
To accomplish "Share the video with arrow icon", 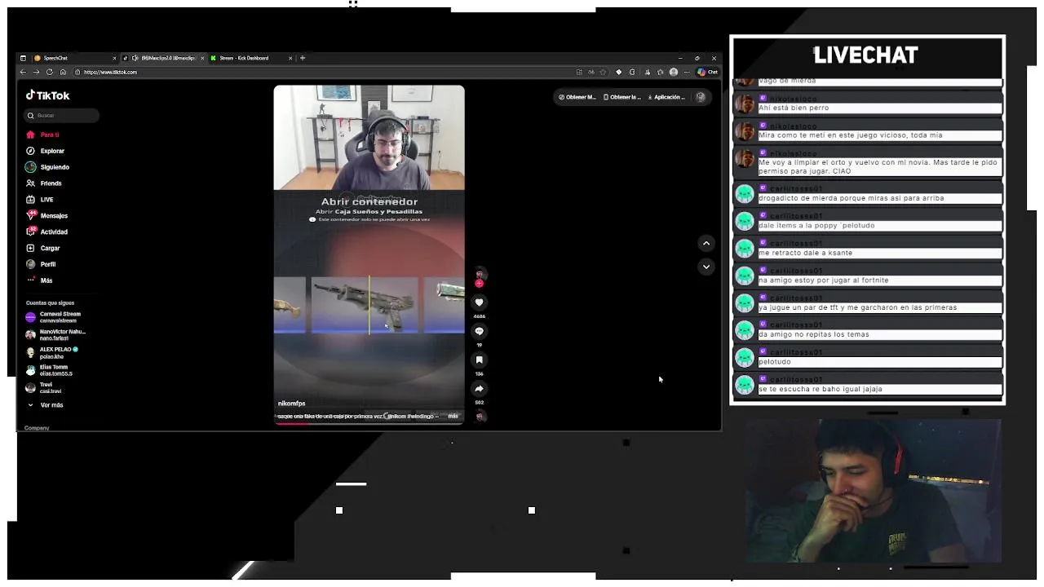I will pyautogui.click(x=480, y=389).
